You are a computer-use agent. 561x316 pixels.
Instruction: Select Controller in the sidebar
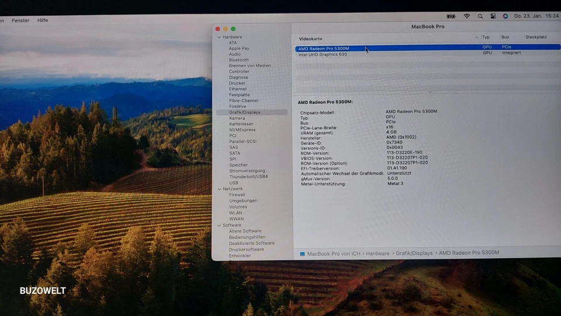coord(239,71)
